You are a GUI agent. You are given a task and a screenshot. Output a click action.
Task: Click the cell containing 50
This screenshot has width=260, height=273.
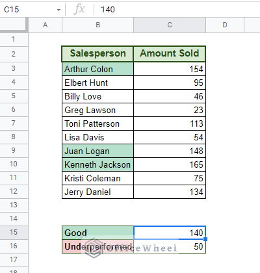[170, 246]
